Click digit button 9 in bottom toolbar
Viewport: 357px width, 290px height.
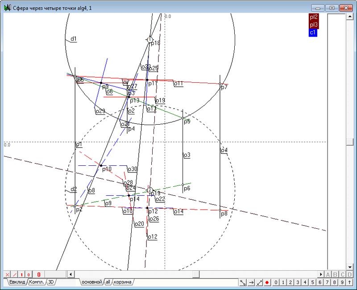click(x=342, y=282)
